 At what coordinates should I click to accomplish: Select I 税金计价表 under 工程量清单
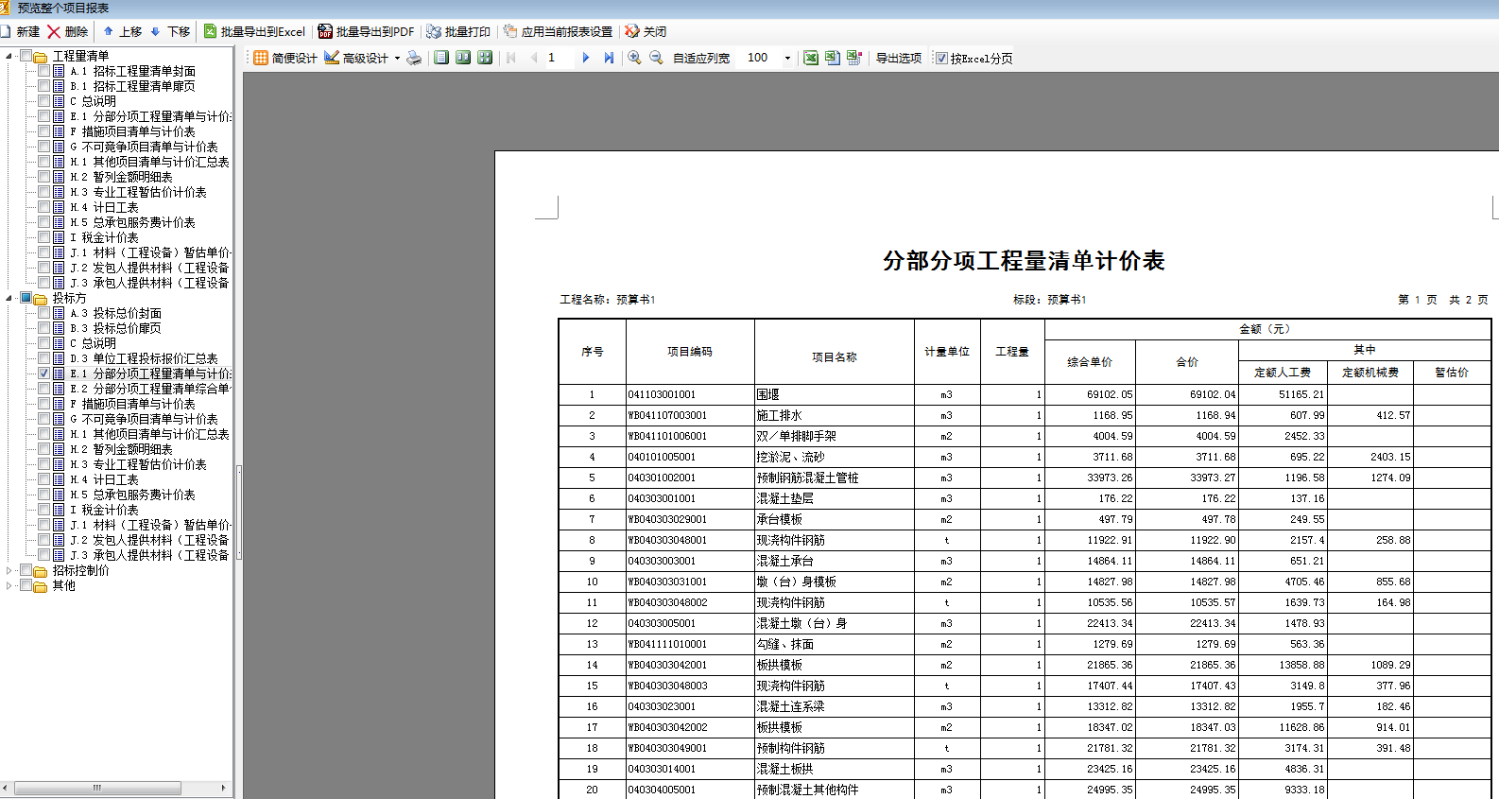[104, 237]
